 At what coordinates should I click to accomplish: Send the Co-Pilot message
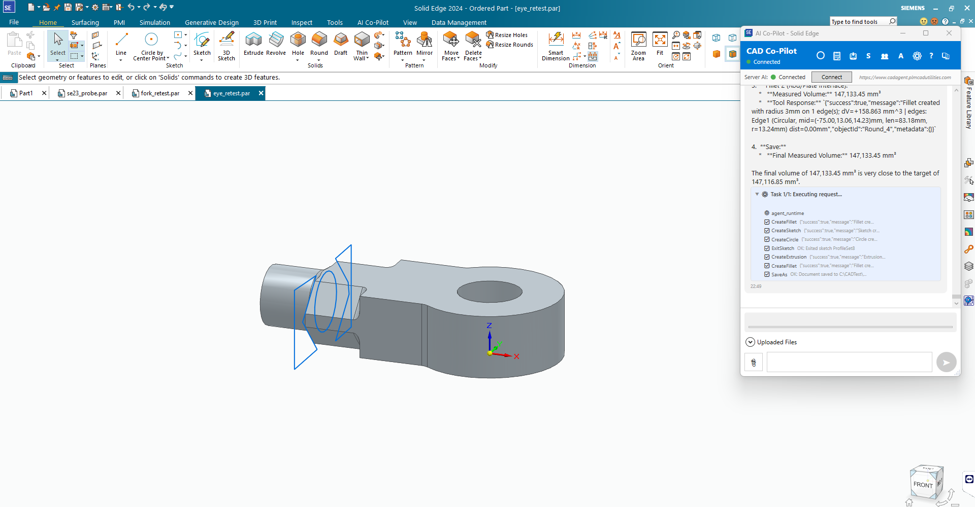[x=946, y=362]
